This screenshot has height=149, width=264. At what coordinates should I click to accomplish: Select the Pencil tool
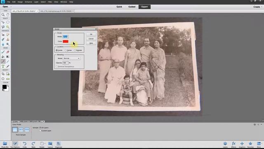pos(8,66)
